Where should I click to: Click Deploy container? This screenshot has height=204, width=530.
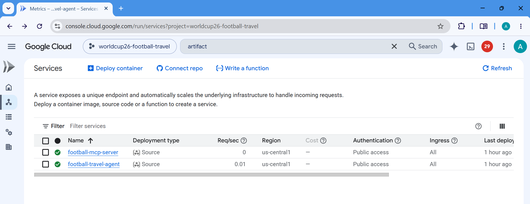[x=115, y=68]
